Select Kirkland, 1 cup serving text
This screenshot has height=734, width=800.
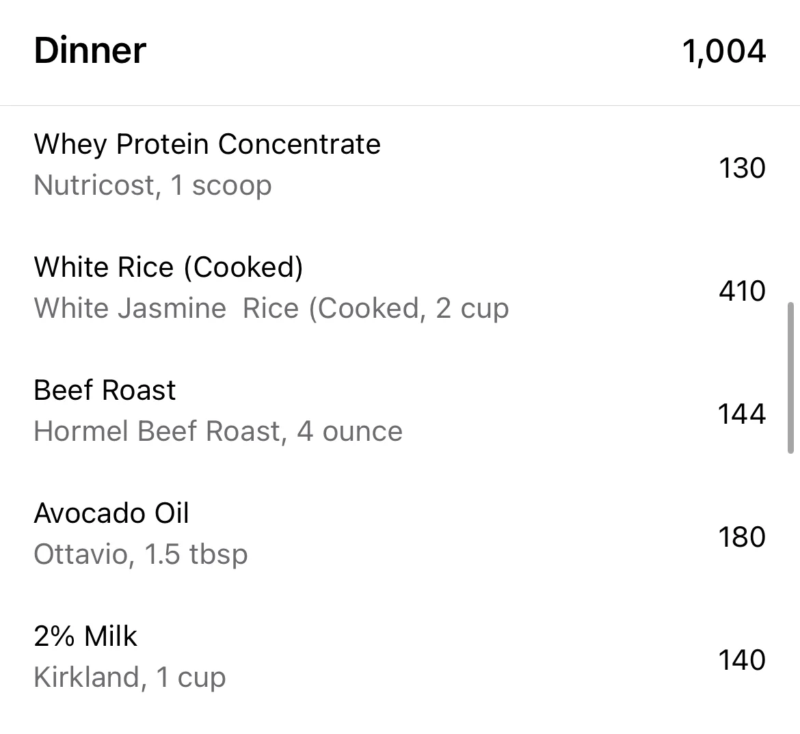tap(130, 677)
